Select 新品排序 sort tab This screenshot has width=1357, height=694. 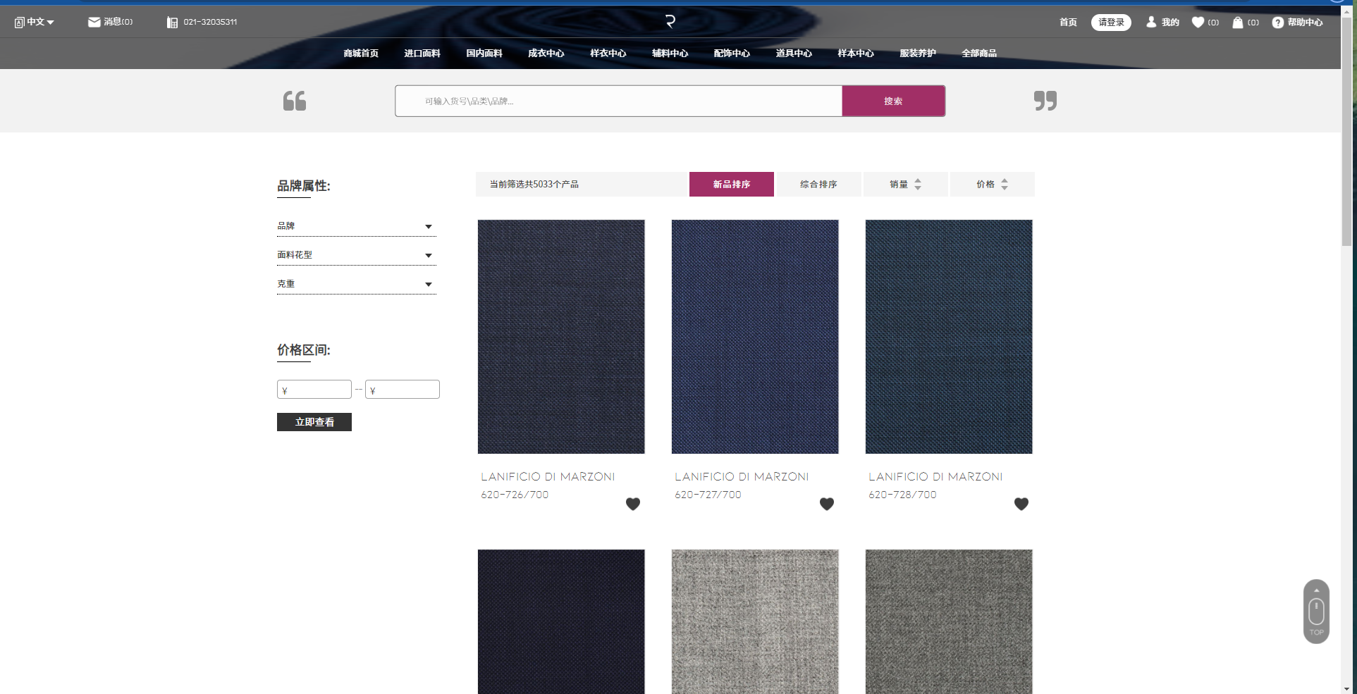tap(732, 185)
